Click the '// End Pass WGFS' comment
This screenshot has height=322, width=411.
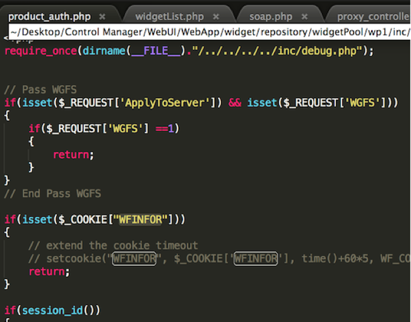pos(52,193)
